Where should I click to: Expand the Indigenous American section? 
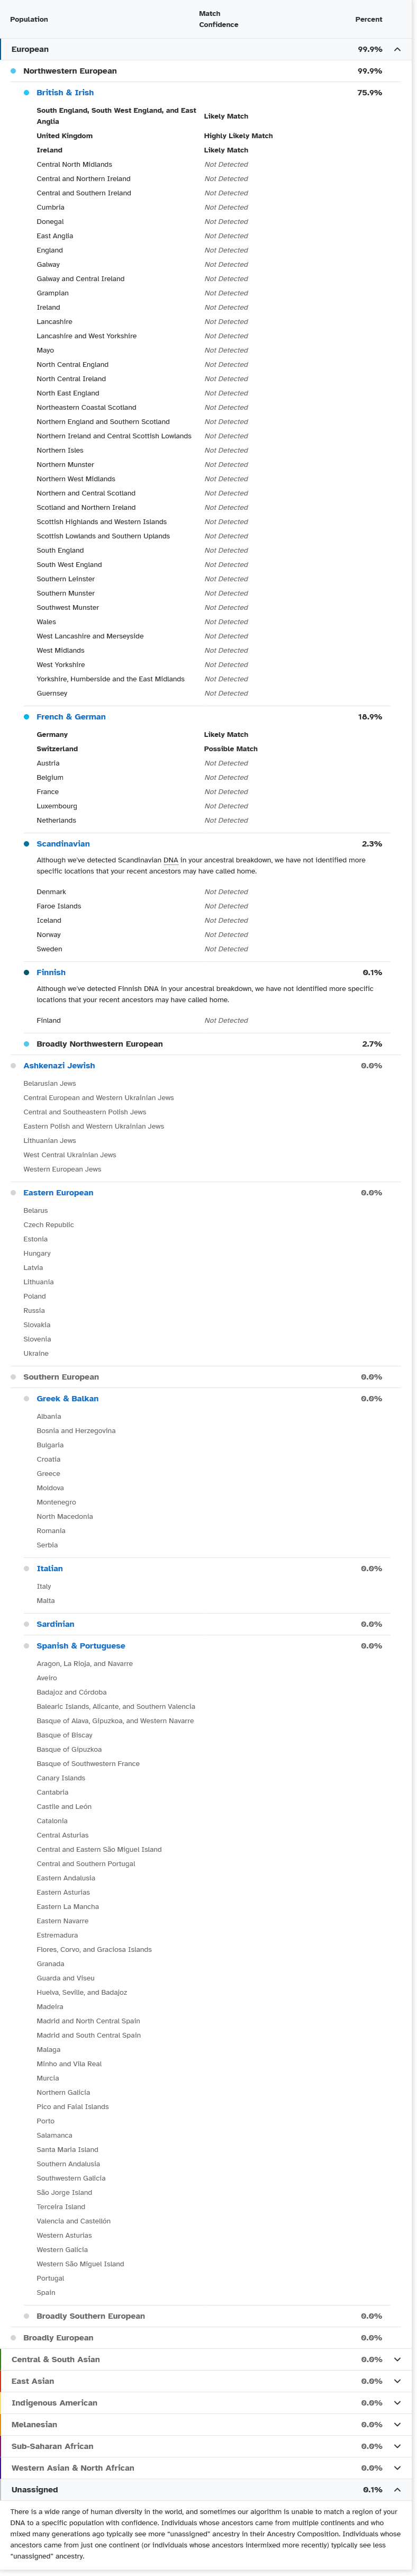[397, 2403]
